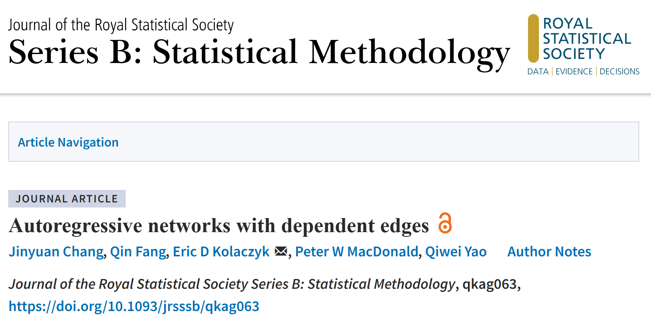The width and height of the screenshot is (651, 322).
Task: Click the Royal Statistical Society logo text
Action: (587, 39)
